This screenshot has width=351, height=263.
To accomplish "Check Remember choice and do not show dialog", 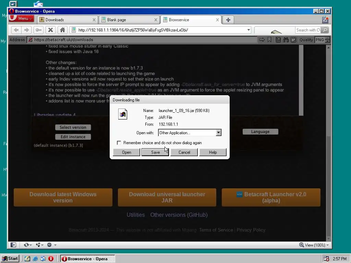I will click(x=119, y=143).
